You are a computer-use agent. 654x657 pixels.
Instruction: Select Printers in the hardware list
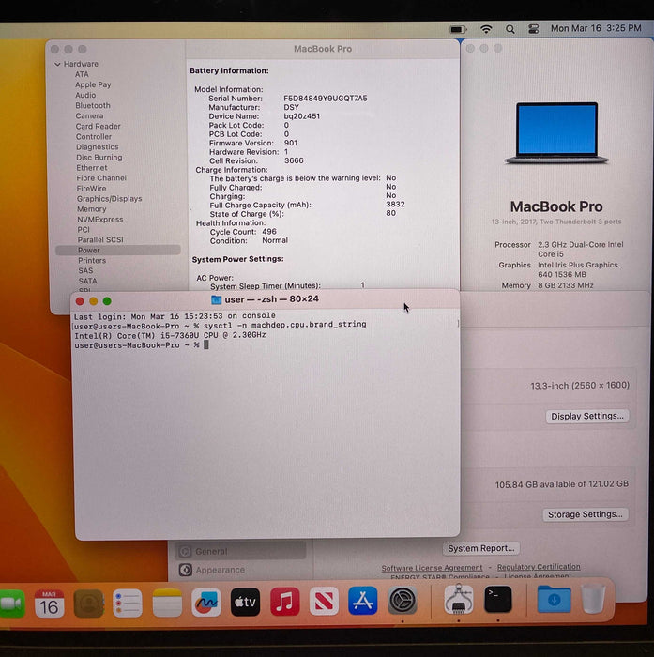coord(92,261)
